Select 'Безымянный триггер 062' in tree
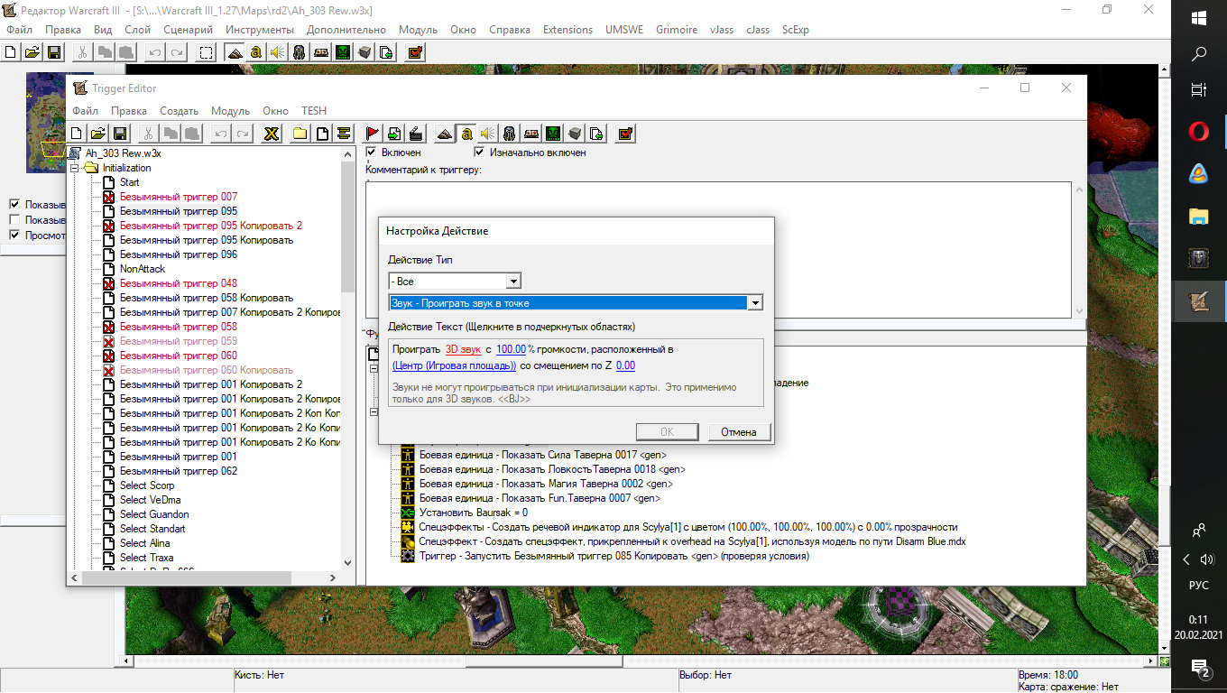 pyautogui.click(x=179, y=471)
